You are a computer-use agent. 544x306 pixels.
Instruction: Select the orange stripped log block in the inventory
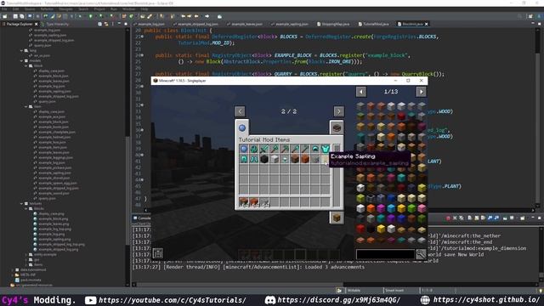point(305,159)
